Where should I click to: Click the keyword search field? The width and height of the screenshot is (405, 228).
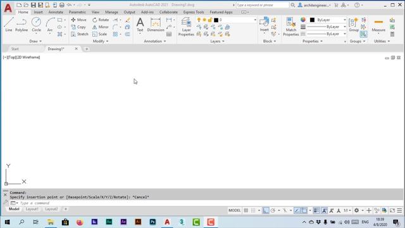pos(263,5)
